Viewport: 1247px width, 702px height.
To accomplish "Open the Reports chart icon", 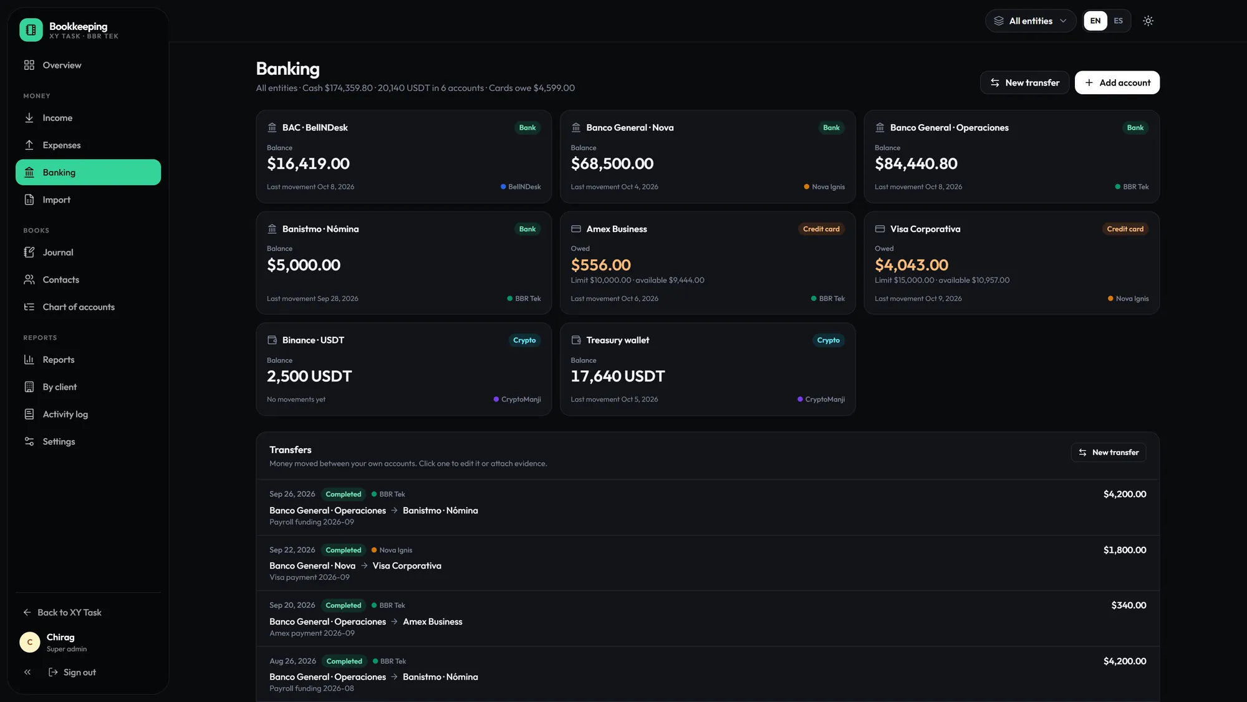I will (x=29, y=360).
